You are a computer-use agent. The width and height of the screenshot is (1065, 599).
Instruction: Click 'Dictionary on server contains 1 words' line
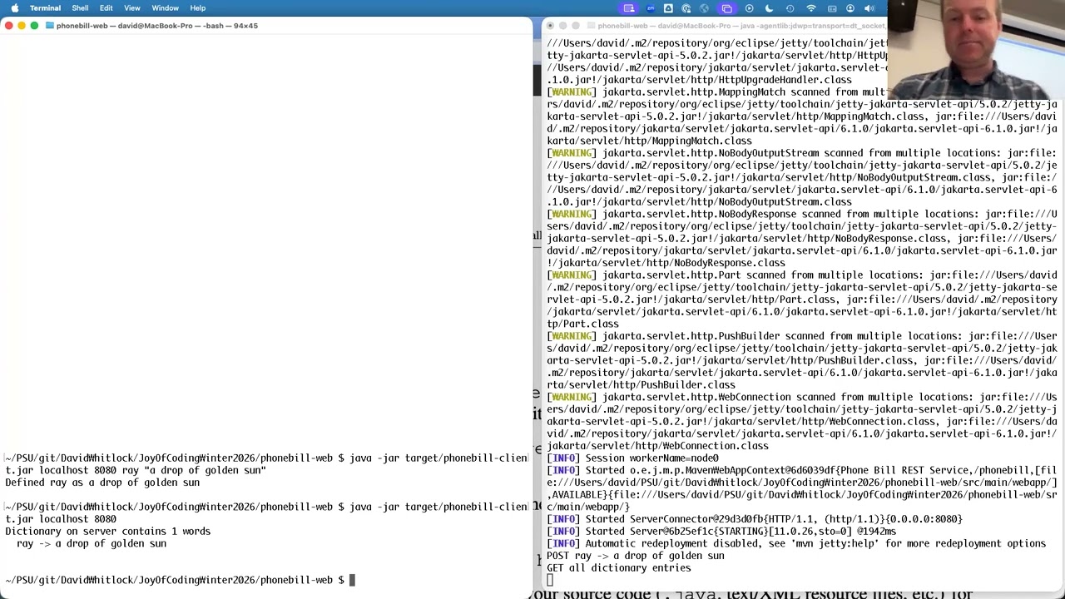(x=108, y=532)
